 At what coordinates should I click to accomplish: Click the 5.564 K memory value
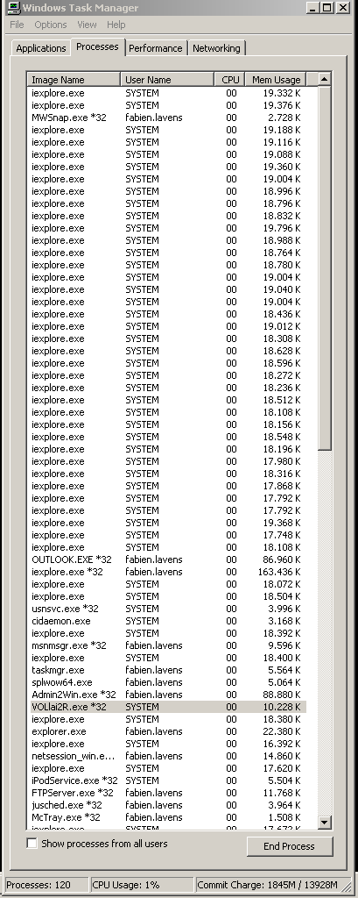coord(284,670)
